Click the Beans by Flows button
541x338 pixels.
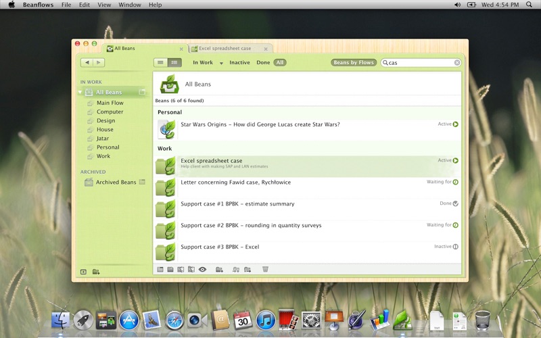coord(354,62)
